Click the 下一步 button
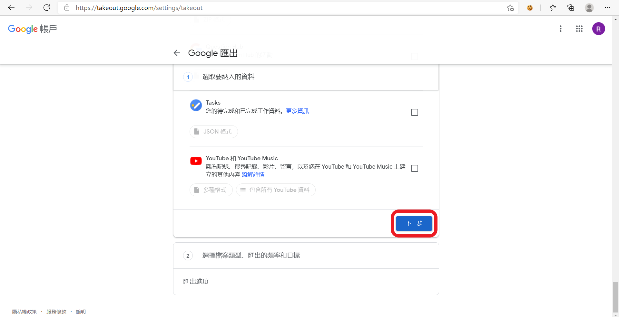The width and height of the screenshot is (619, 317). pos(414,223)
